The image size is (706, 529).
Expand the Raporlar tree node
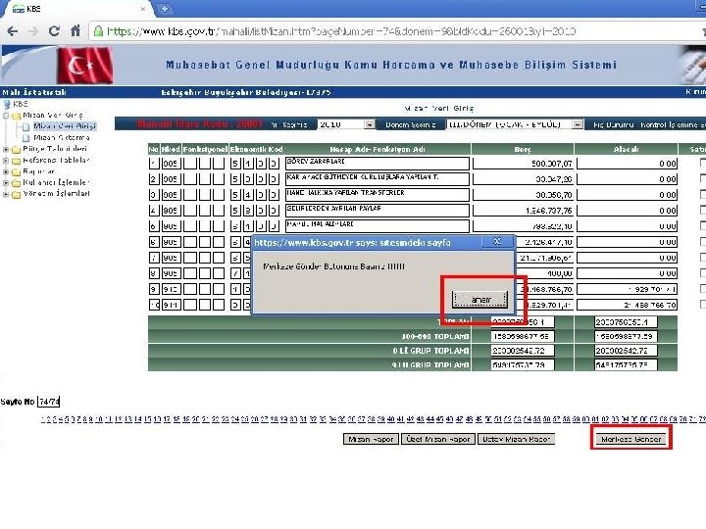coord(6,171)
